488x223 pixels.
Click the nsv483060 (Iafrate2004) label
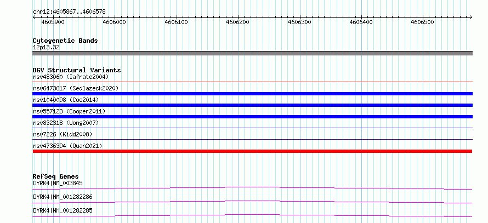[71, 77]
